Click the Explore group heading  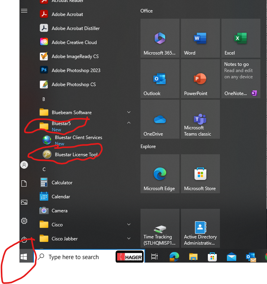(x=148, y=146)
